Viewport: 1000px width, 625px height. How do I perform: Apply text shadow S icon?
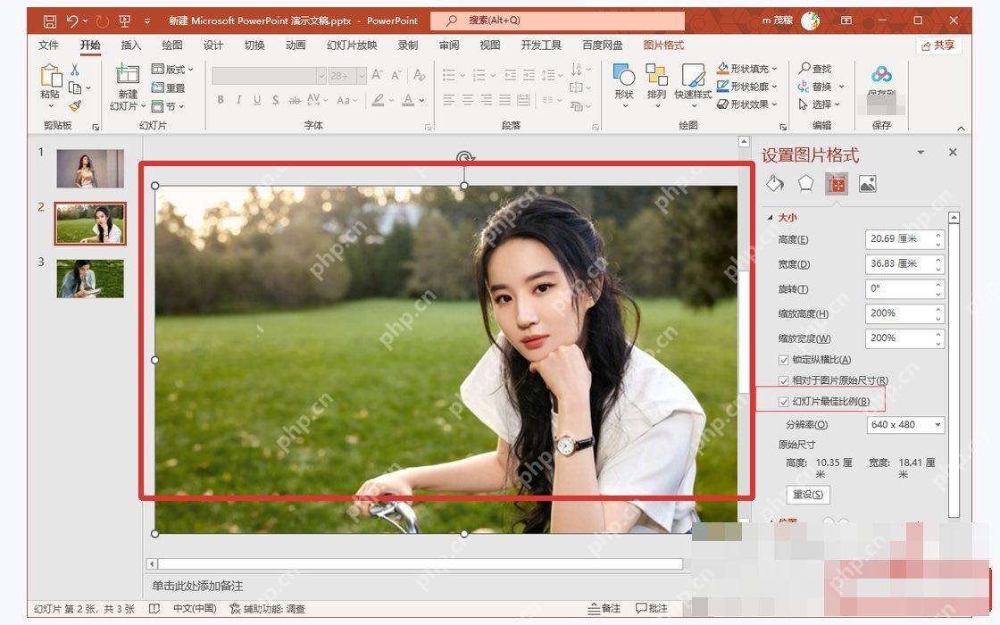coord(276,100)
